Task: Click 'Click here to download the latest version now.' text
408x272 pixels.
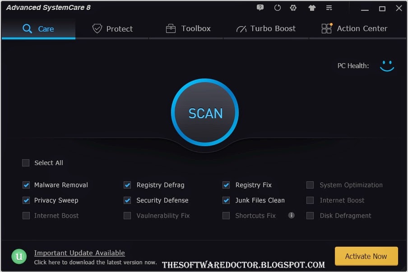Action: (x=96, y=263)
